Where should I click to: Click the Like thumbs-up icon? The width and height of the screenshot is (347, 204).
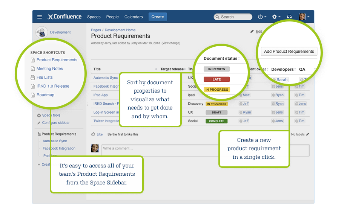[x=94, y=134]
